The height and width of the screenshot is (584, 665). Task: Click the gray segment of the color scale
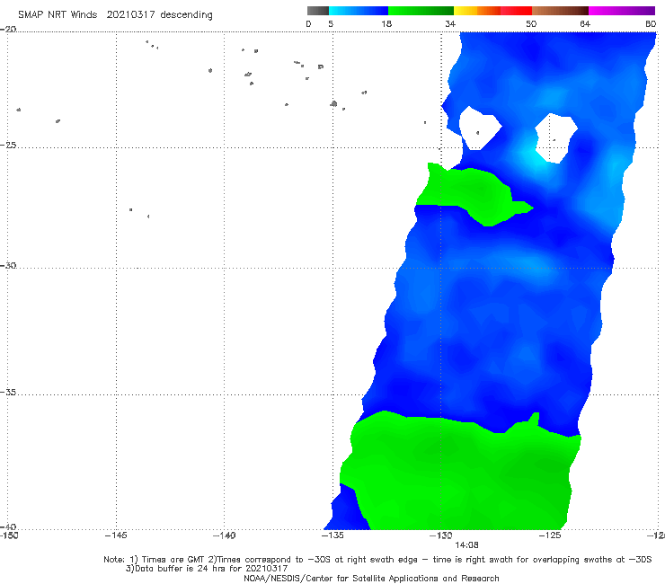coord(318,11)
